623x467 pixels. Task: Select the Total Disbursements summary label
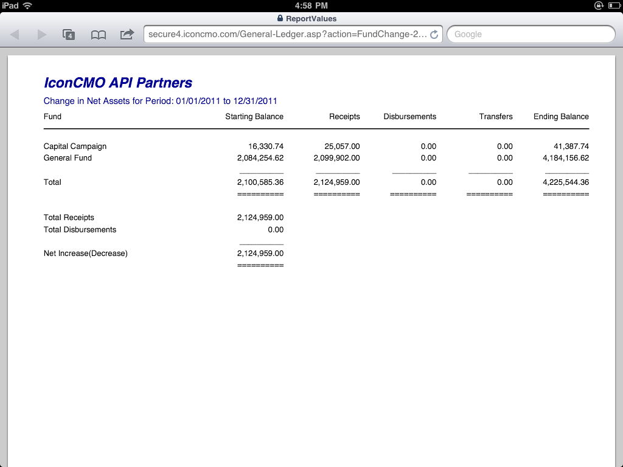[x=80, y=229]
